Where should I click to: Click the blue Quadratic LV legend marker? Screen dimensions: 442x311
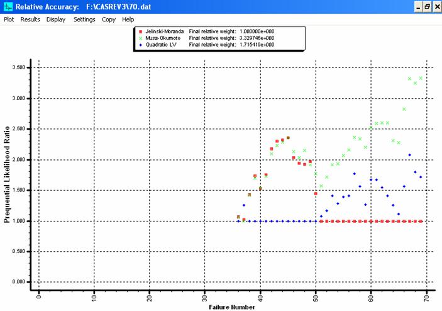pos(140,45)
